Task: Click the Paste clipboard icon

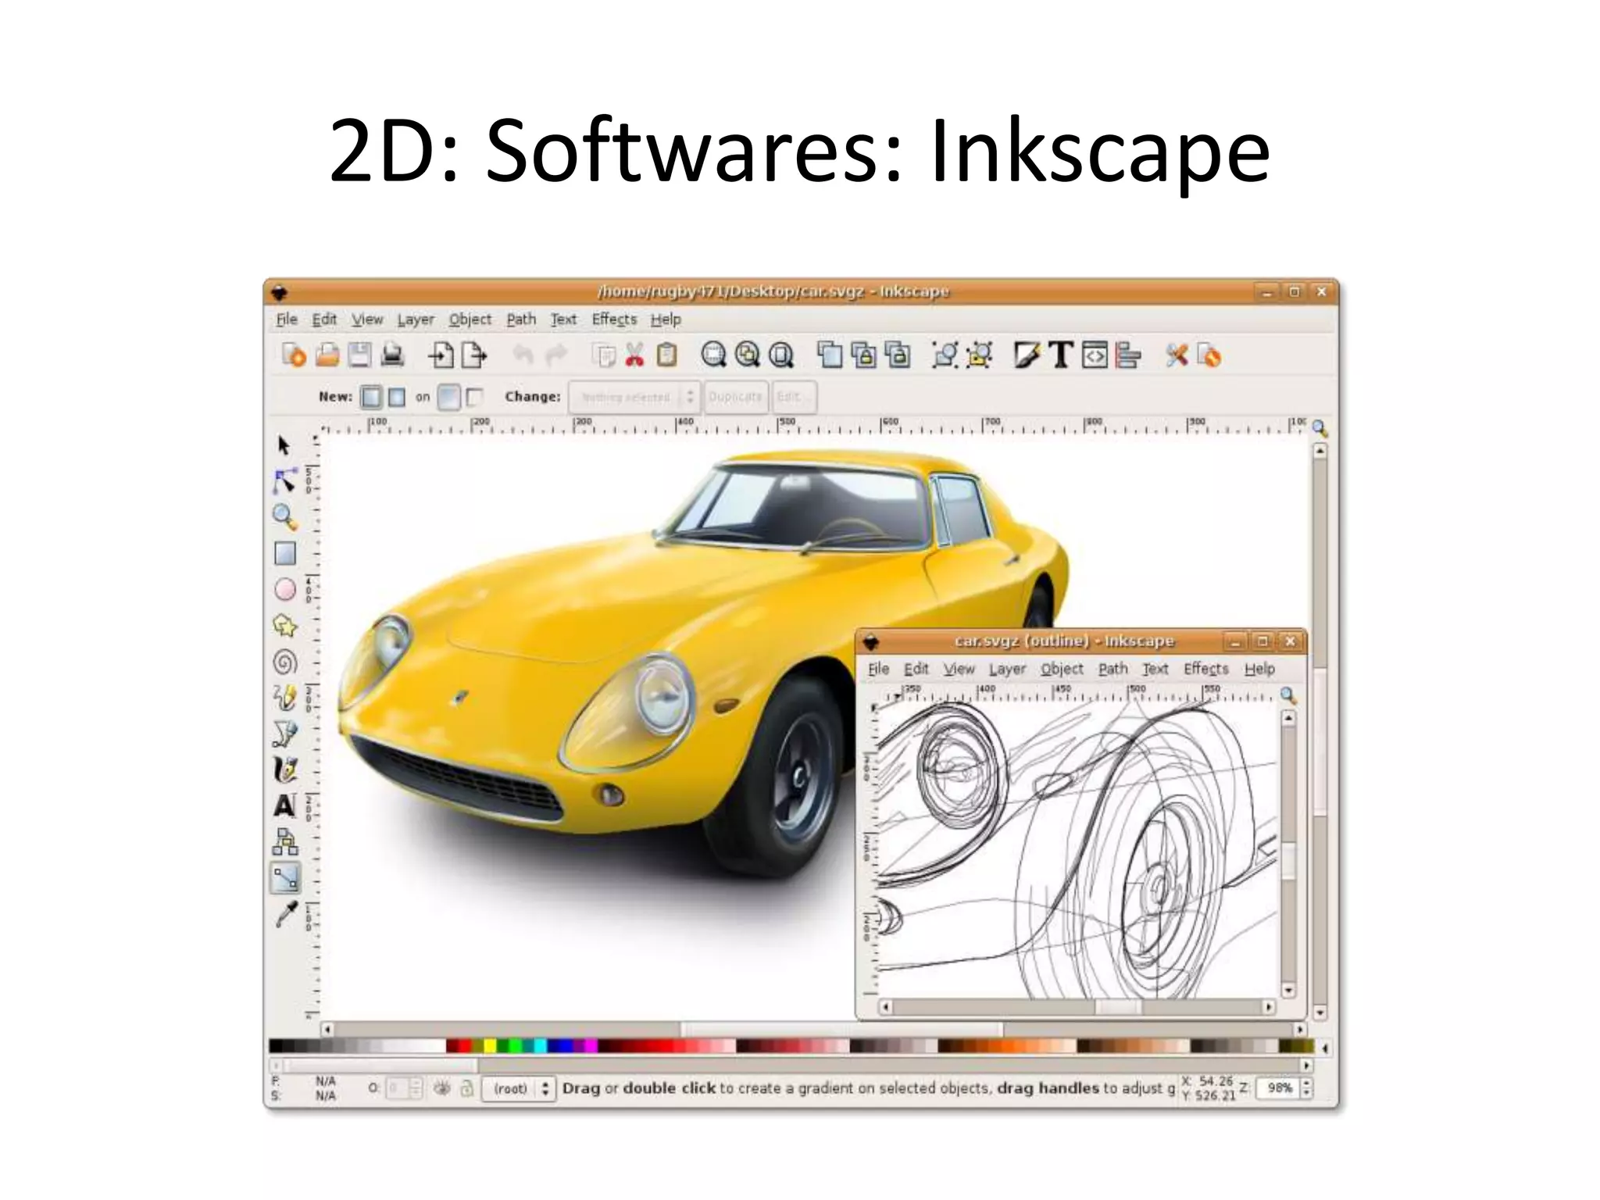Action: click(x=666, y=355)
